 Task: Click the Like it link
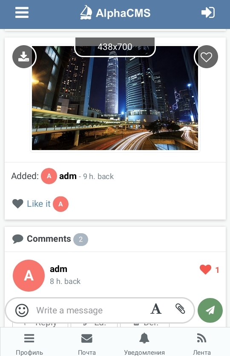point(39,204)
